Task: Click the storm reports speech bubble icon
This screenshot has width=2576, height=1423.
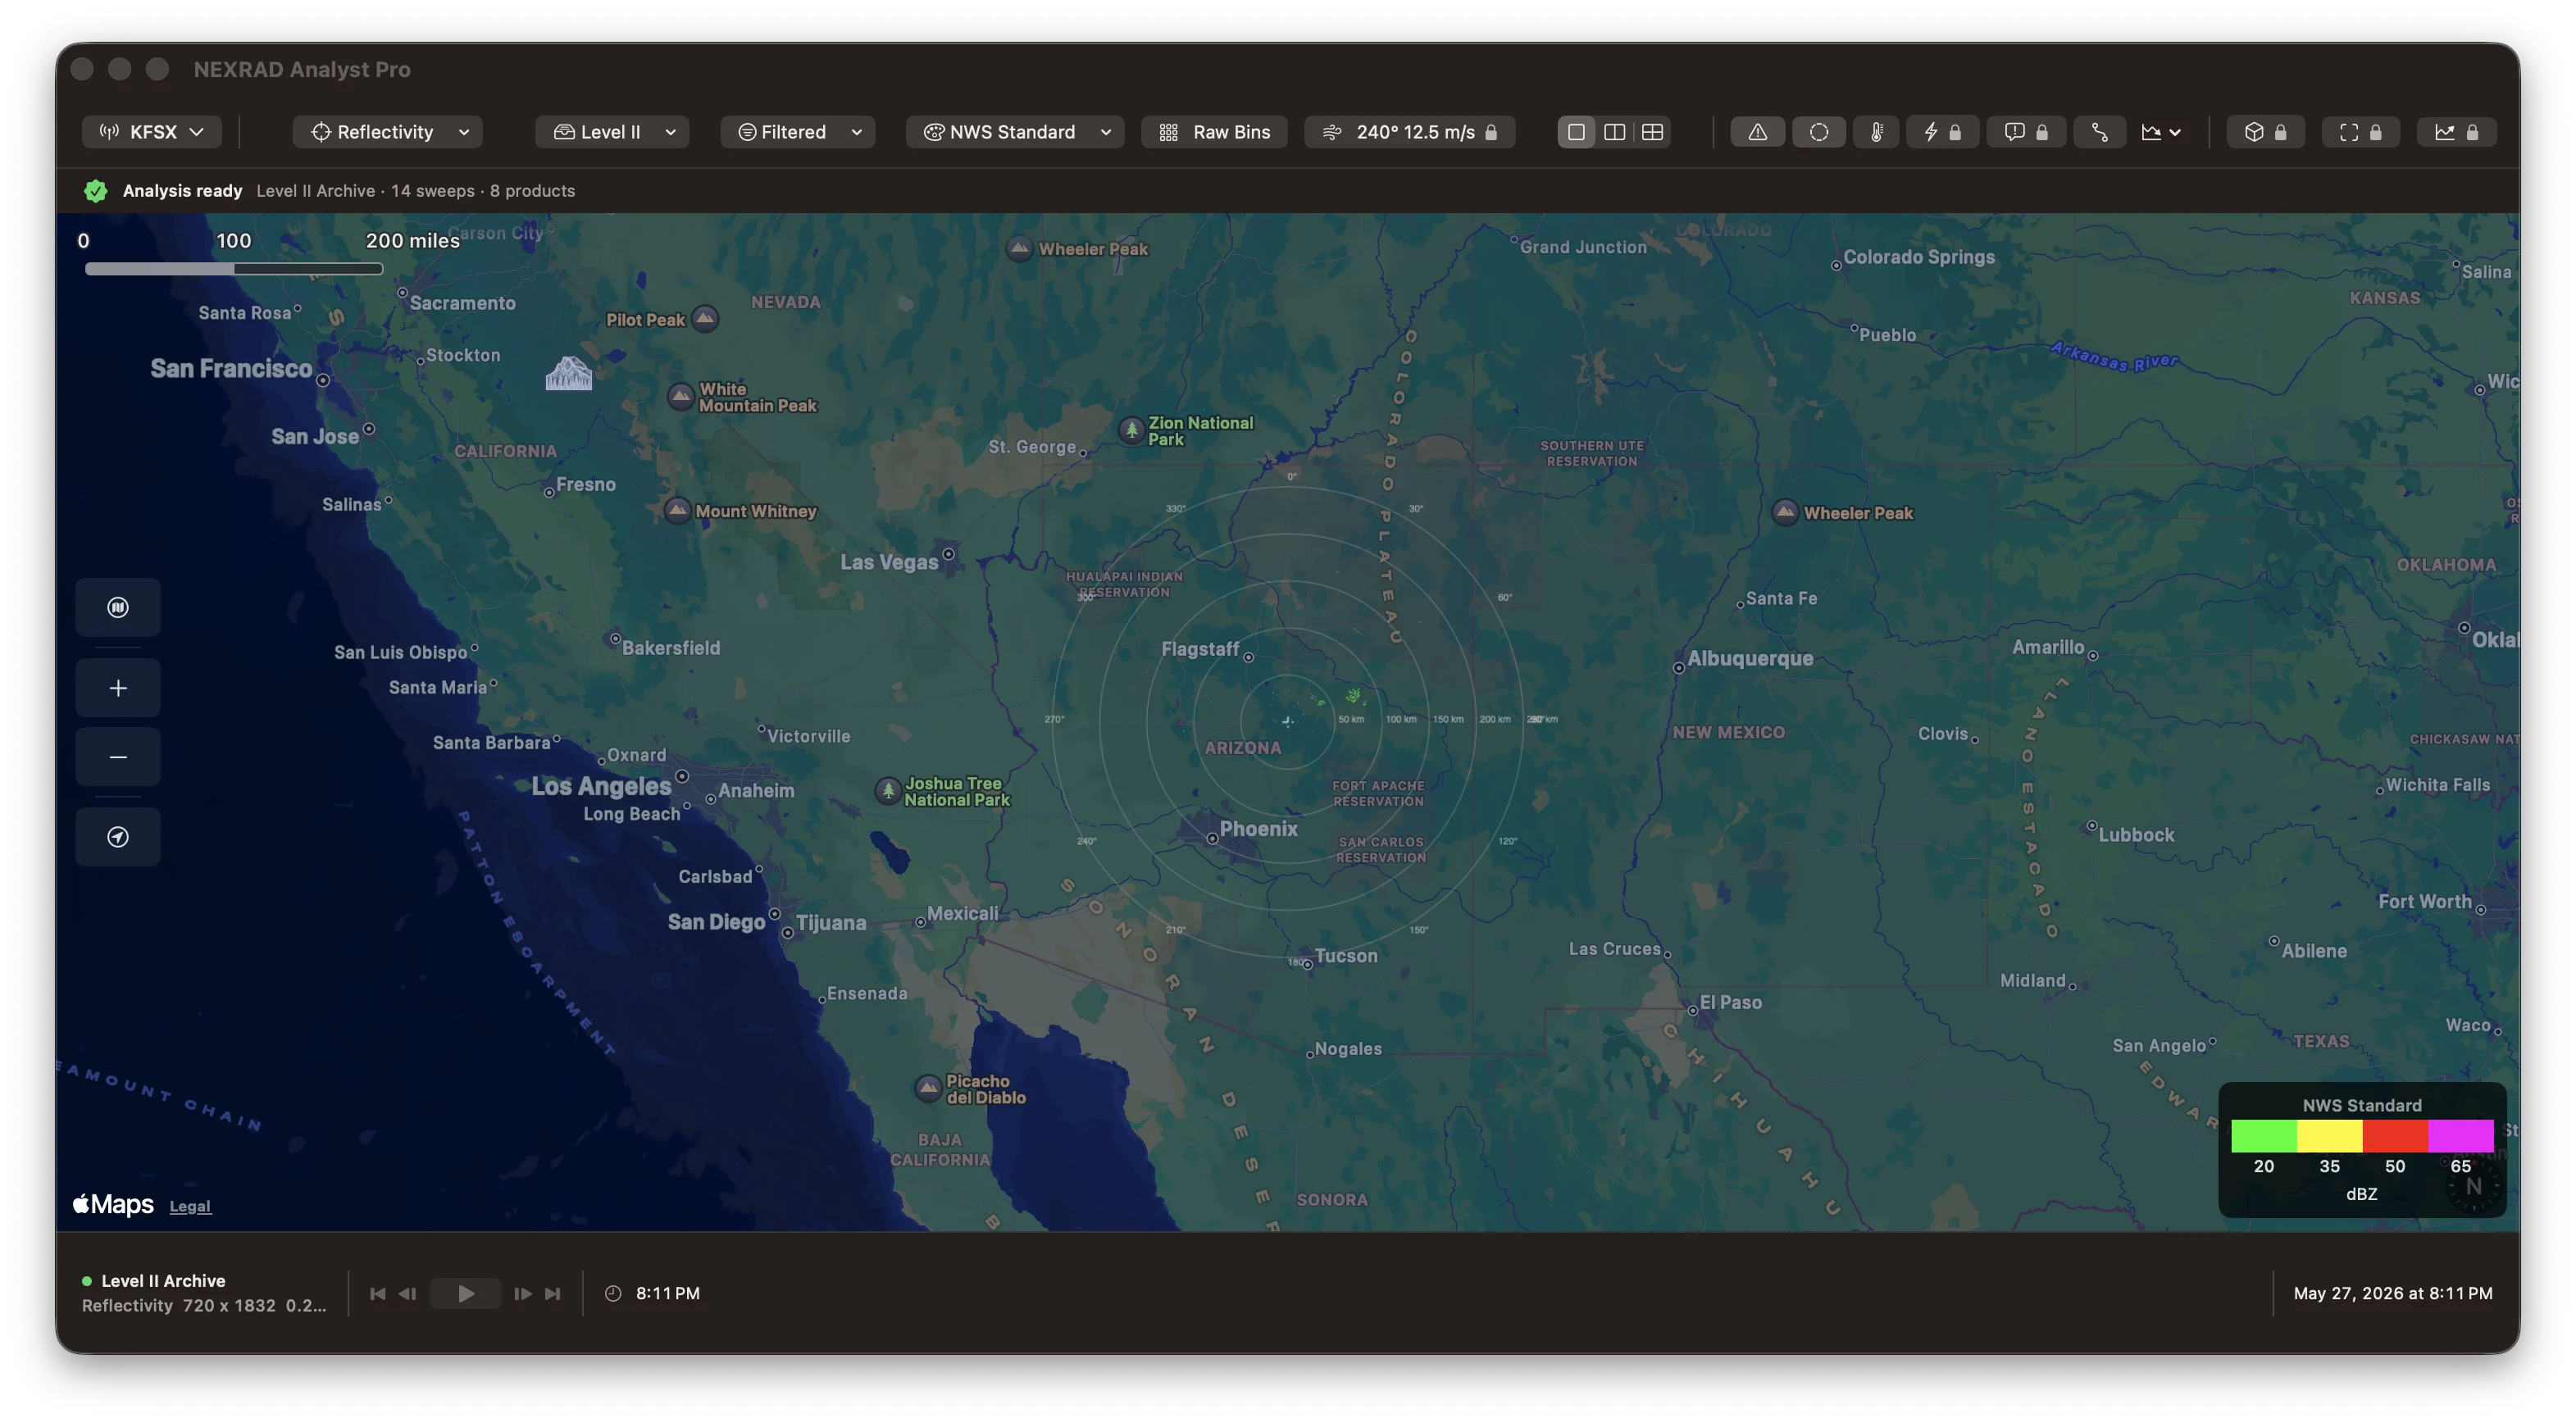Action: 2026,132
